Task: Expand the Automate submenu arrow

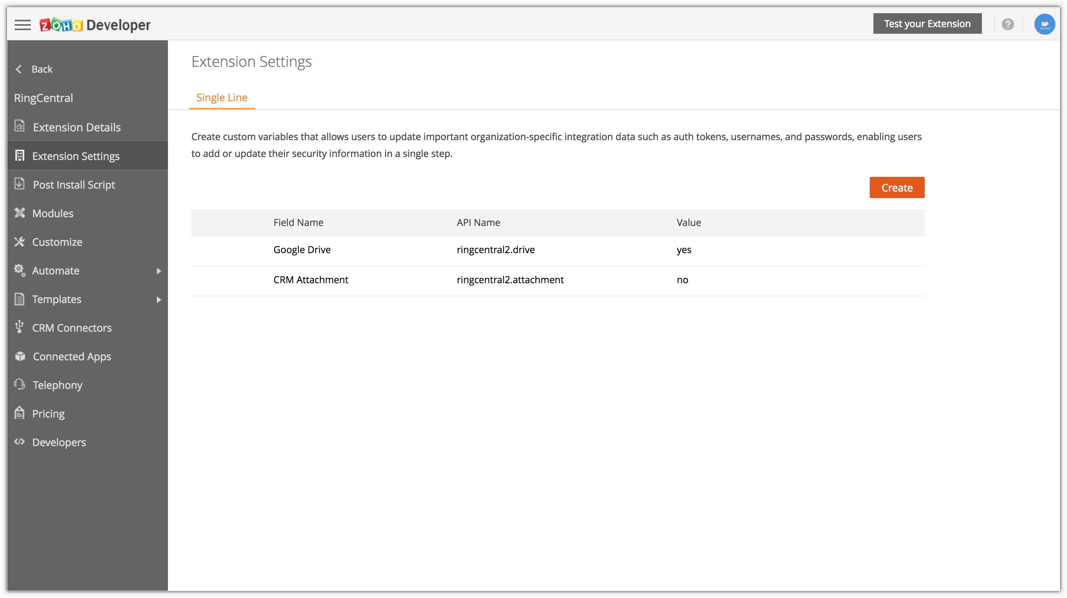Action: (159, 271)
